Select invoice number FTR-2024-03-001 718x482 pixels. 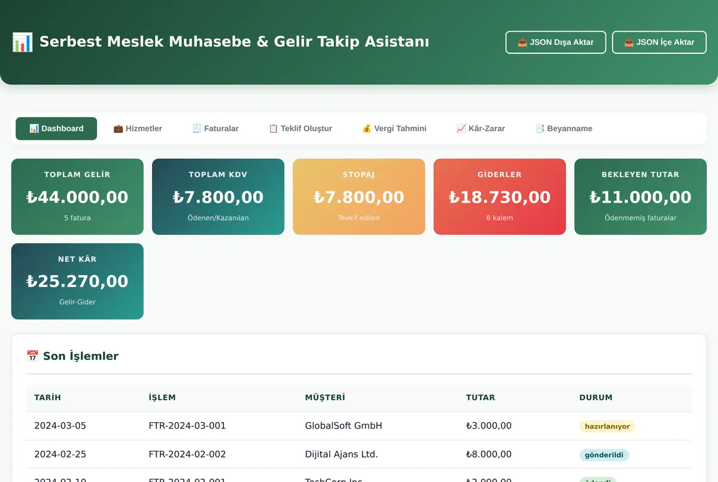[187, 426]
